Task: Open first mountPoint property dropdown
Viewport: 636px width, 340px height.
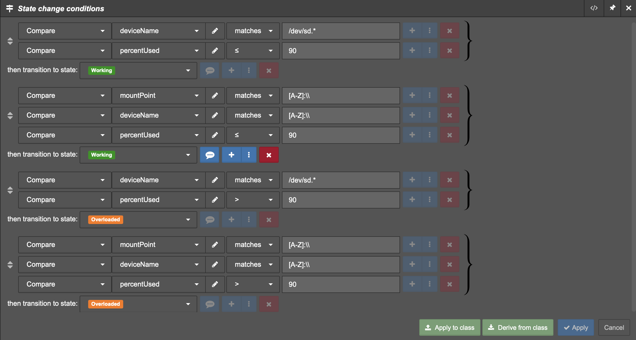Action: 159,95
